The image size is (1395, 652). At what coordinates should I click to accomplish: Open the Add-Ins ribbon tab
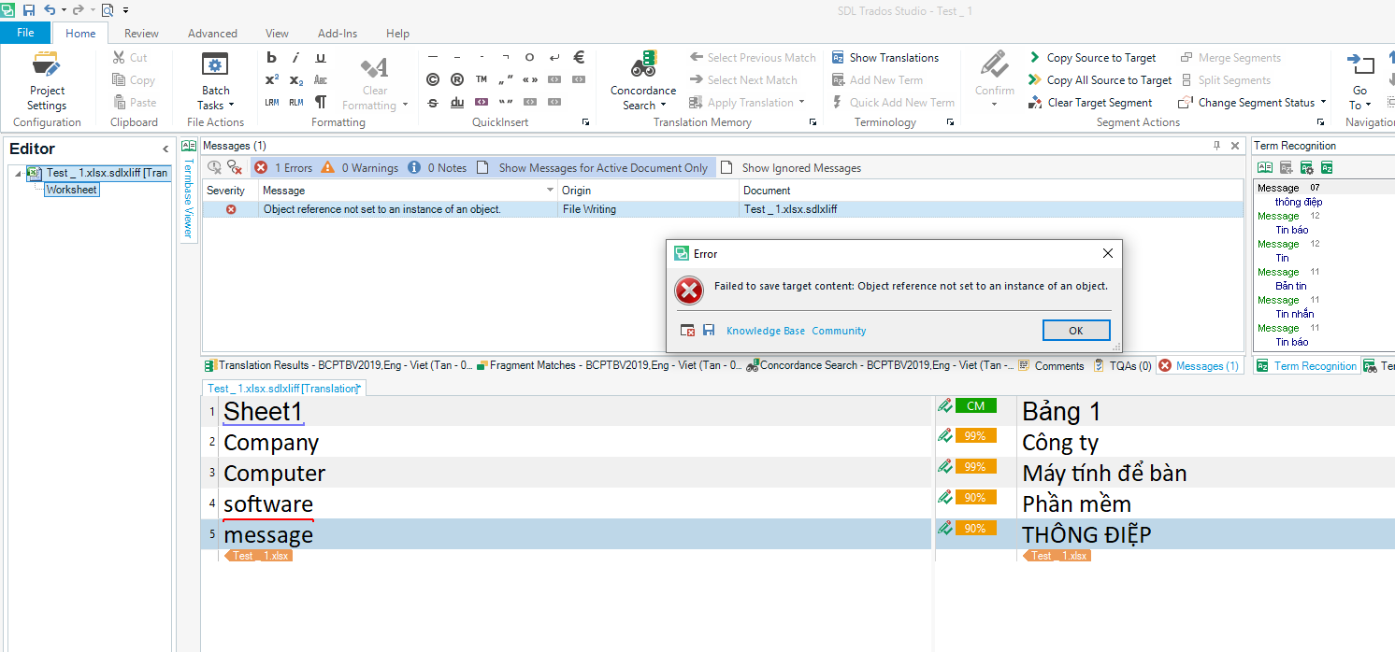338,33
